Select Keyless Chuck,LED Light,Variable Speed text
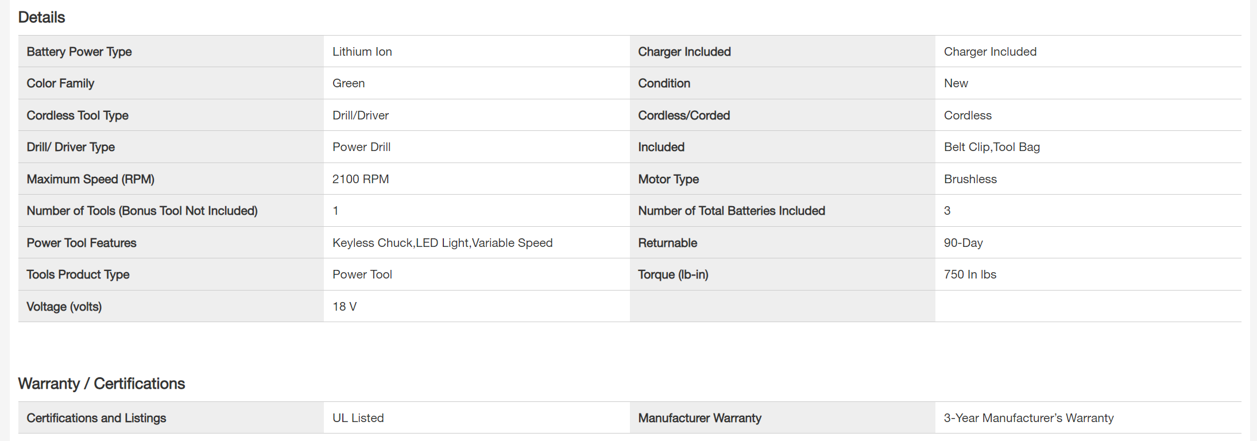This screenshot has height=441, width=1257. point(442,243)
